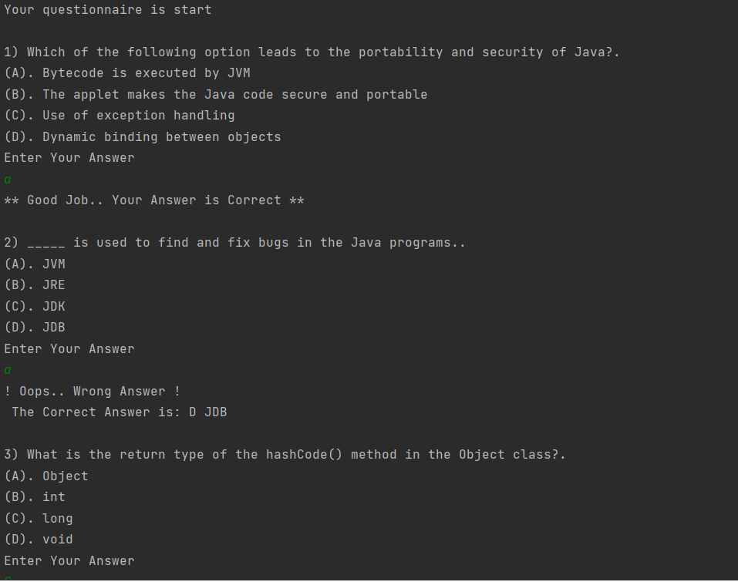The width and height of the screenshot is (738, 582).
Task: Select the "(B). int" option
Action: [x=35, y=497]
